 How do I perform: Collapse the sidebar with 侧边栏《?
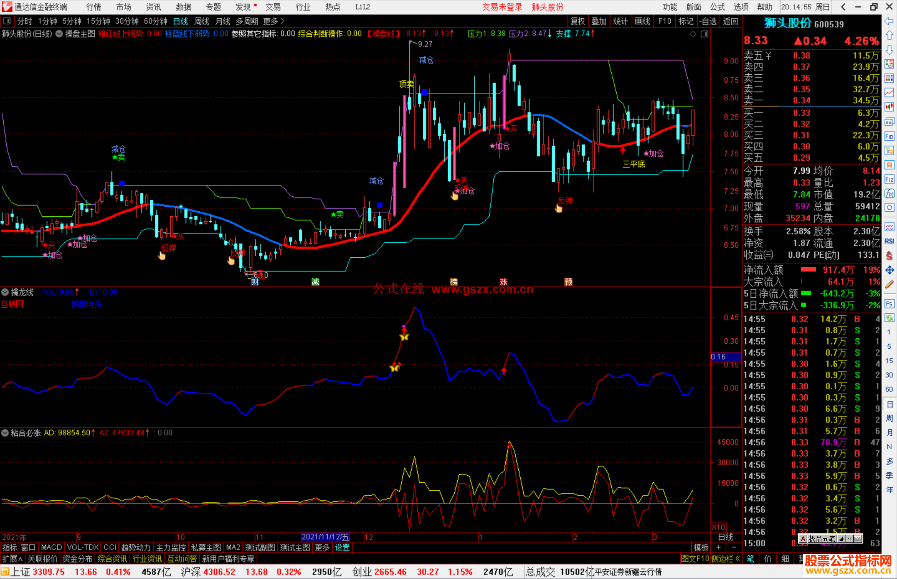(725, 559)
